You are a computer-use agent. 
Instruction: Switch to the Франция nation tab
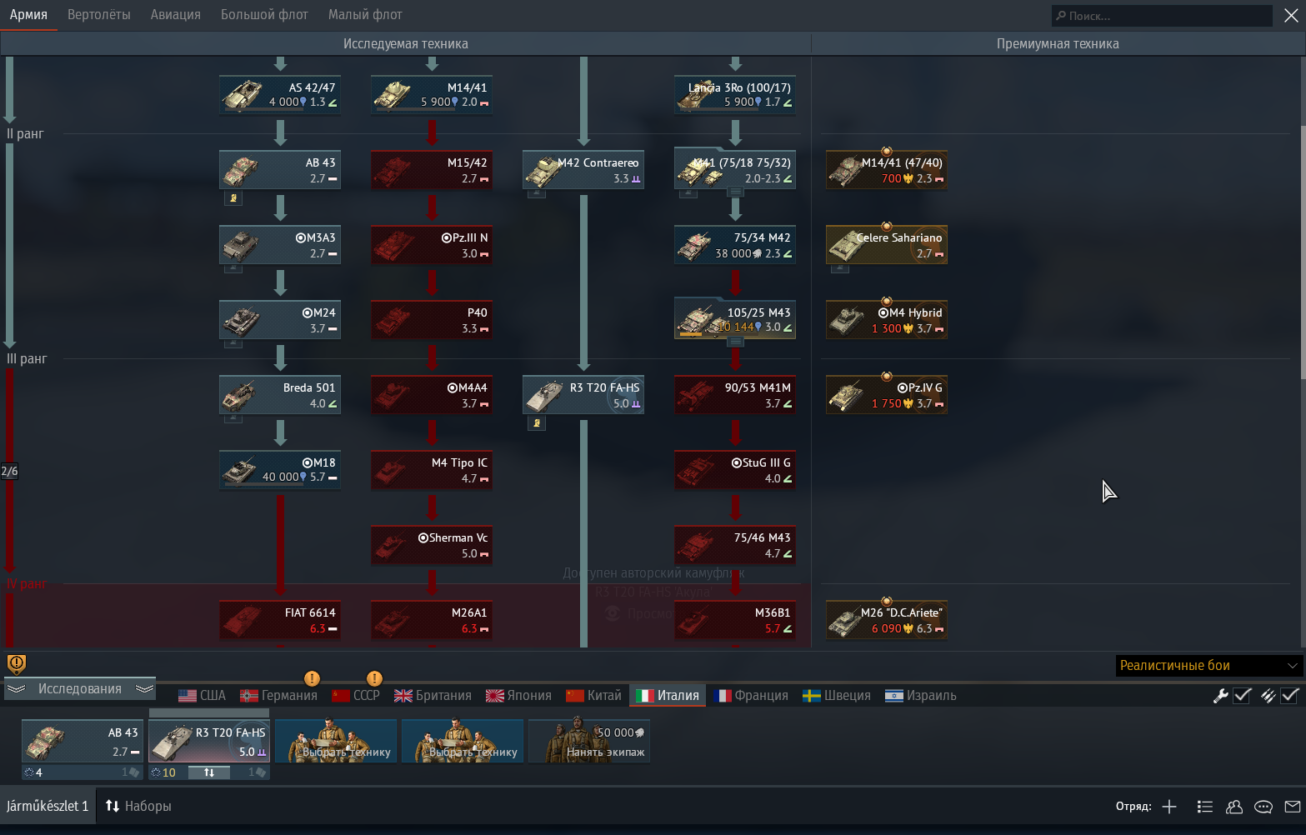[x=751, y=696]
